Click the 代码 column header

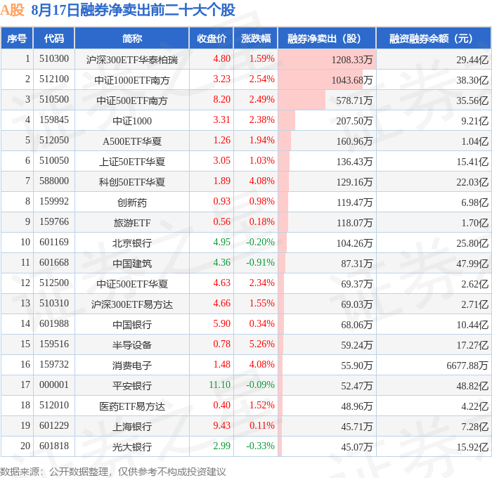pyautogui.click(x=54, y=38)
